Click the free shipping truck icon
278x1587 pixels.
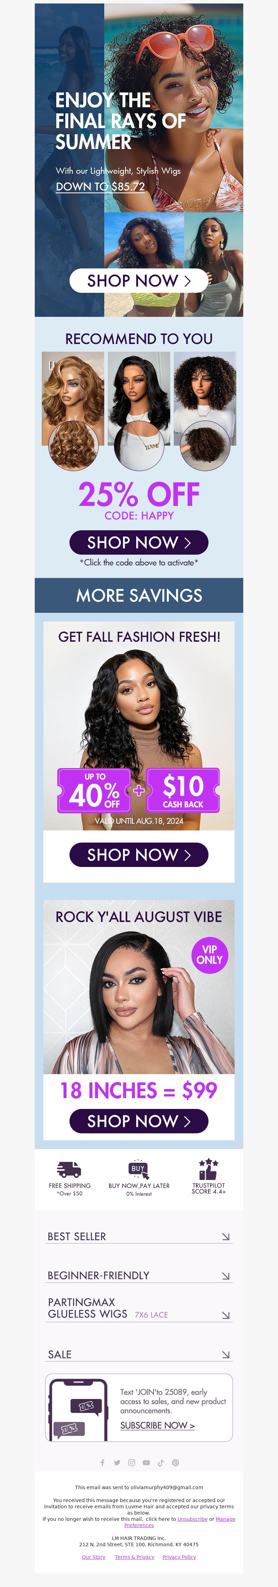(x=69, y=1169)
